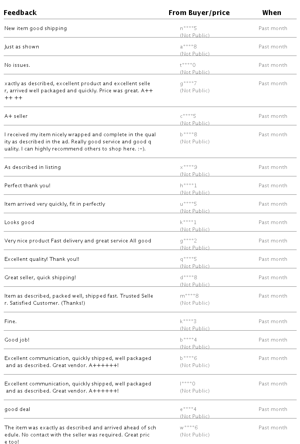Screen dimensions: 300x444
Task: Click buyer a****8 username
Action: point(188,47)
